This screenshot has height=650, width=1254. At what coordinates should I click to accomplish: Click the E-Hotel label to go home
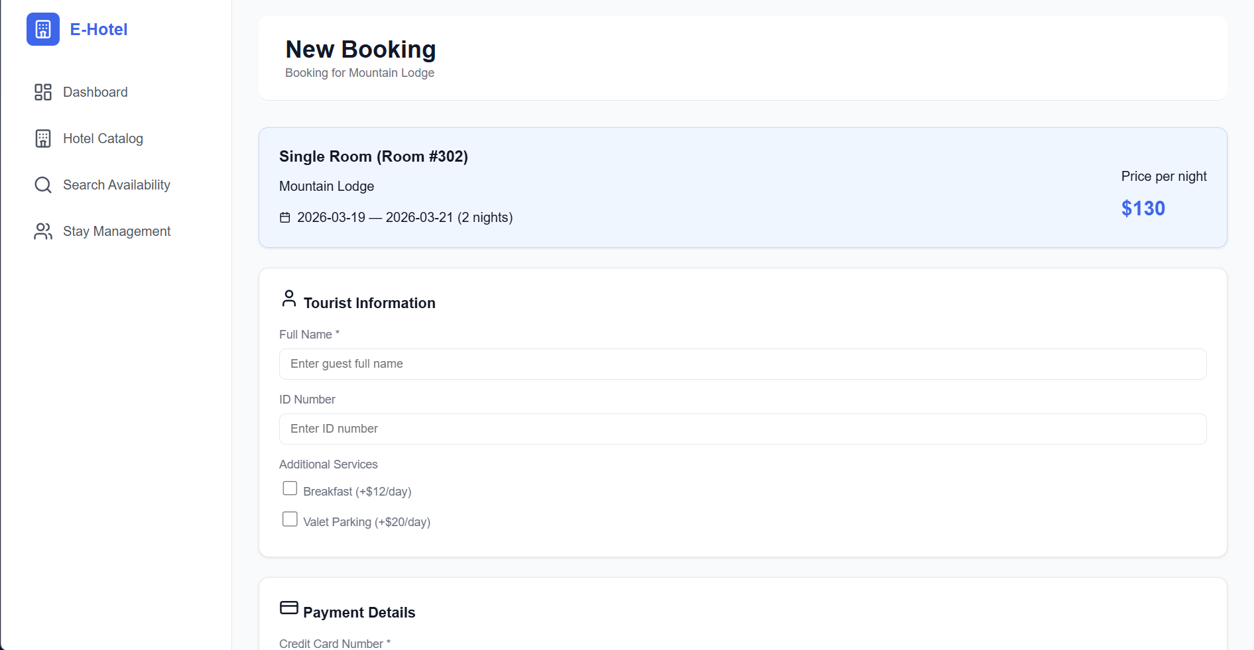pos(98,29)
